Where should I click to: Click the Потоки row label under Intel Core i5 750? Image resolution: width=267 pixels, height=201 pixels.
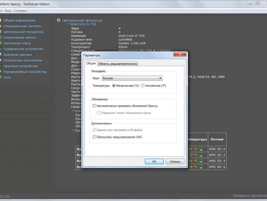(x=77, y=32)
